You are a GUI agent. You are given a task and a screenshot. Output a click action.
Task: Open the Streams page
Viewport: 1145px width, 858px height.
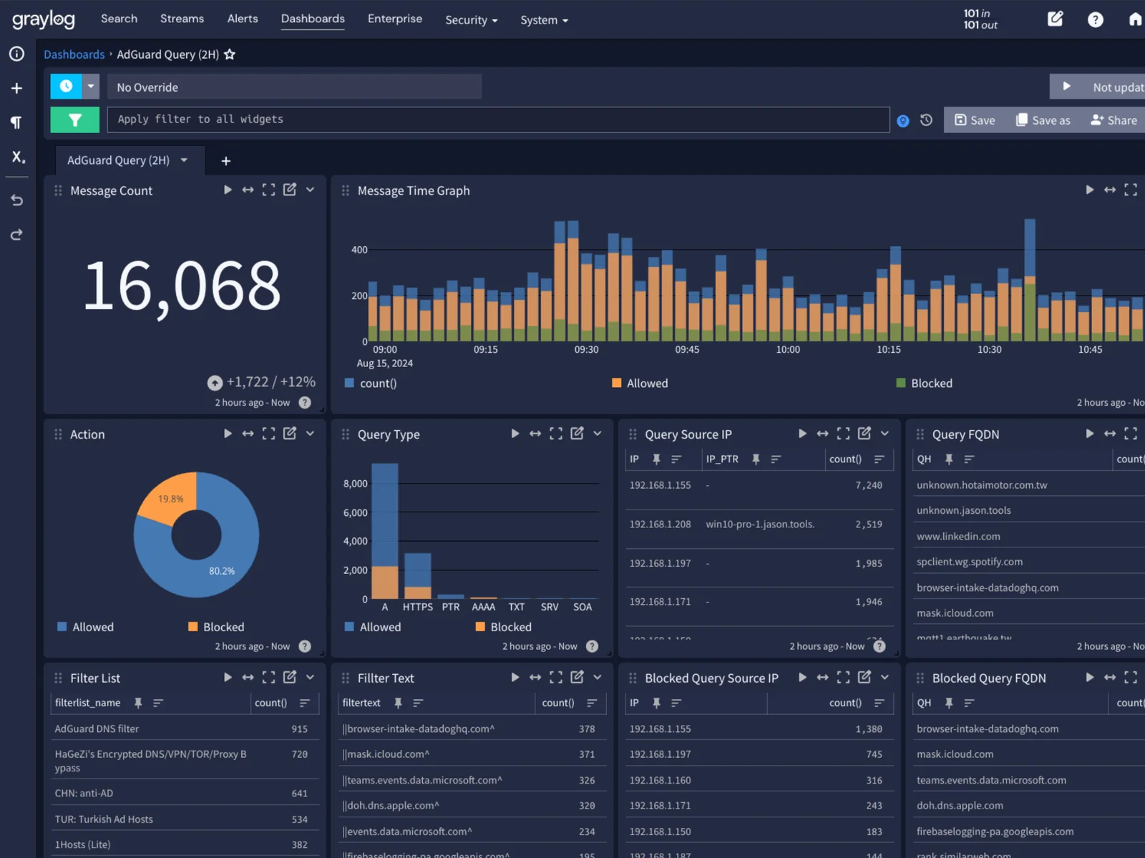(x=182, y=19)
